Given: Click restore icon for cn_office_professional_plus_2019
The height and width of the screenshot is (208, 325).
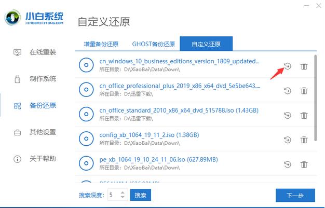Looking at the screenshot, I should [x=288, y=91].
